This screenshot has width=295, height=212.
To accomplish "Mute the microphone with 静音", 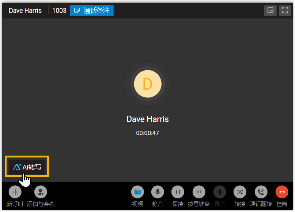I will click(158, 192).
